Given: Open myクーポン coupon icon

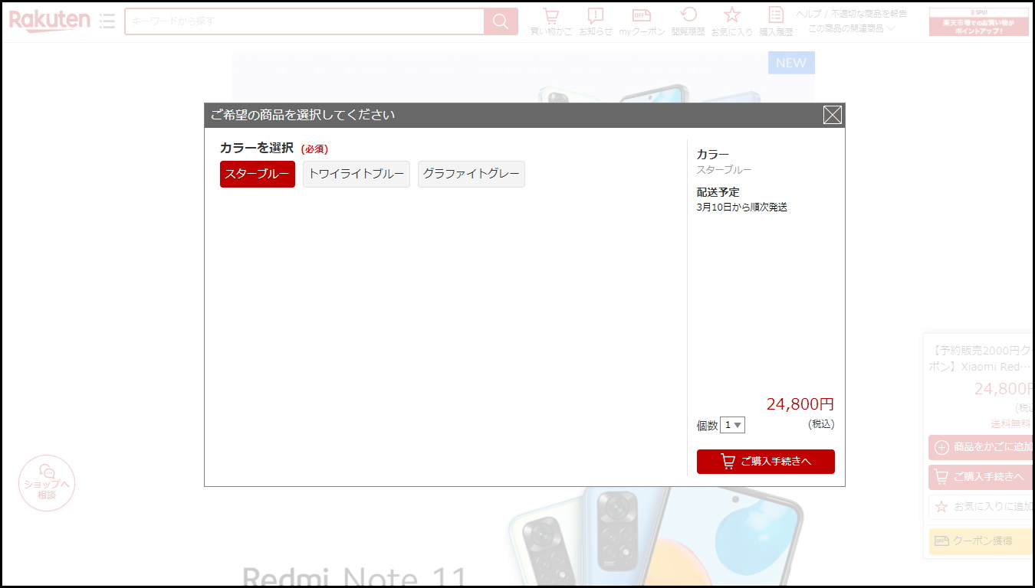Looking at the screenshot, I should [642, 21].
